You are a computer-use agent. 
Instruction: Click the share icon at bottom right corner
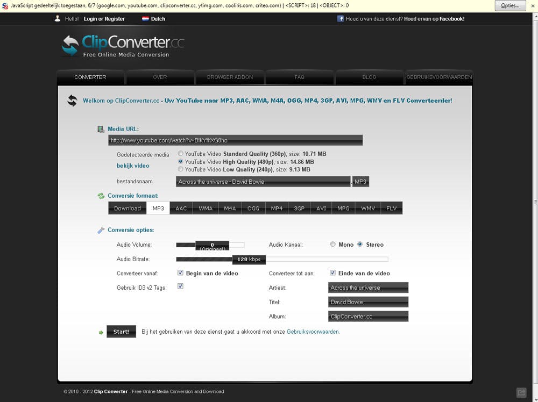pos(521,392)
